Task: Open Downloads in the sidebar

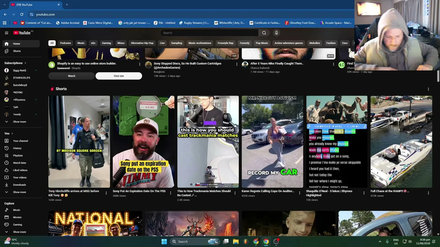Action: pos(21,185)
